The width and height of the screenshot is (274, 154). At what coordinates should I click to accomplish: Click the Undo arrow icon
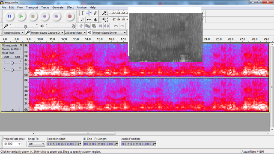click(116, 26)
